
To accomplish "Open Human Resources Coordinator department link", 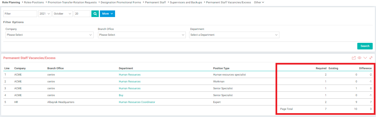I will (x=137, y=102).
